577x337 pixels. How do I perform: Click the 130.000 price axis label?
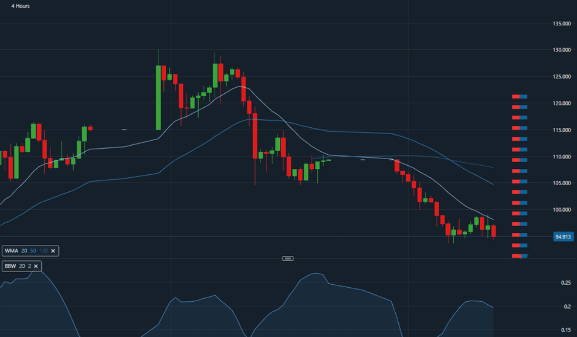(x=562, y=50)
